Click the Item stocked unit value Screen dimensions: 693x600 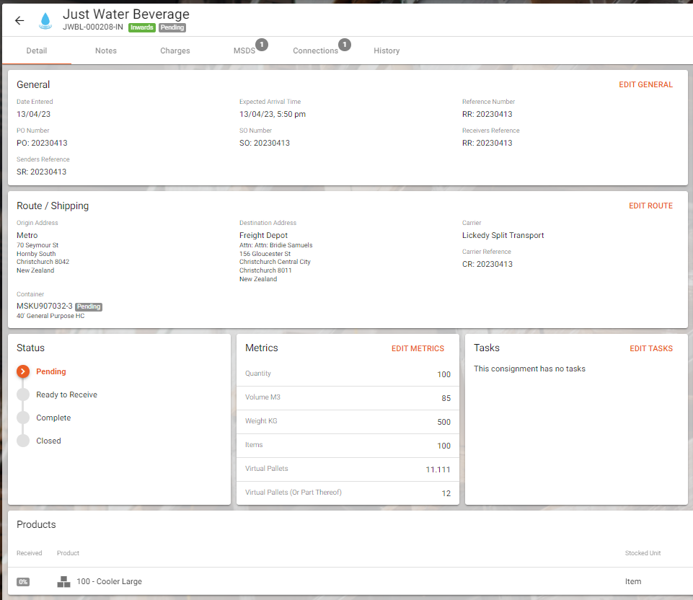(633, 582)
